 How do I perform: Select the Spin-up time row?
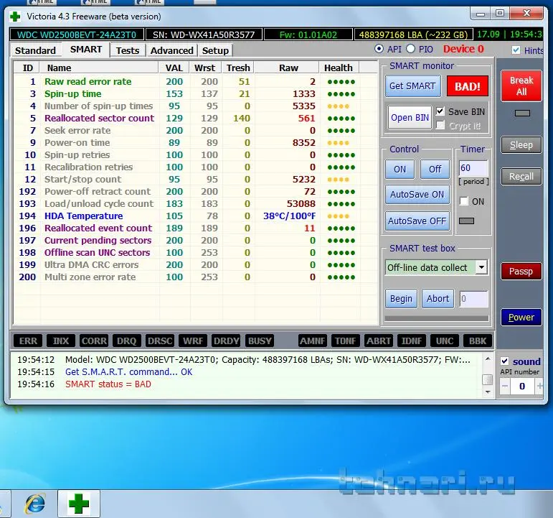[195, 94]
